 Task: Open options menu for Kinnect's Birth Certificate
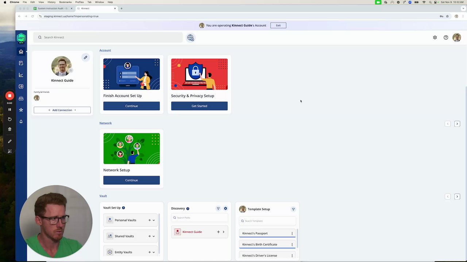point(292,245)
